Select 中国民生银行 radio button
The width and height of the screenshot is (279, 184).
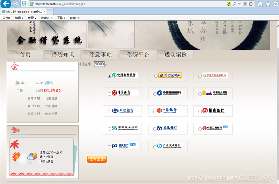point(110,129)
